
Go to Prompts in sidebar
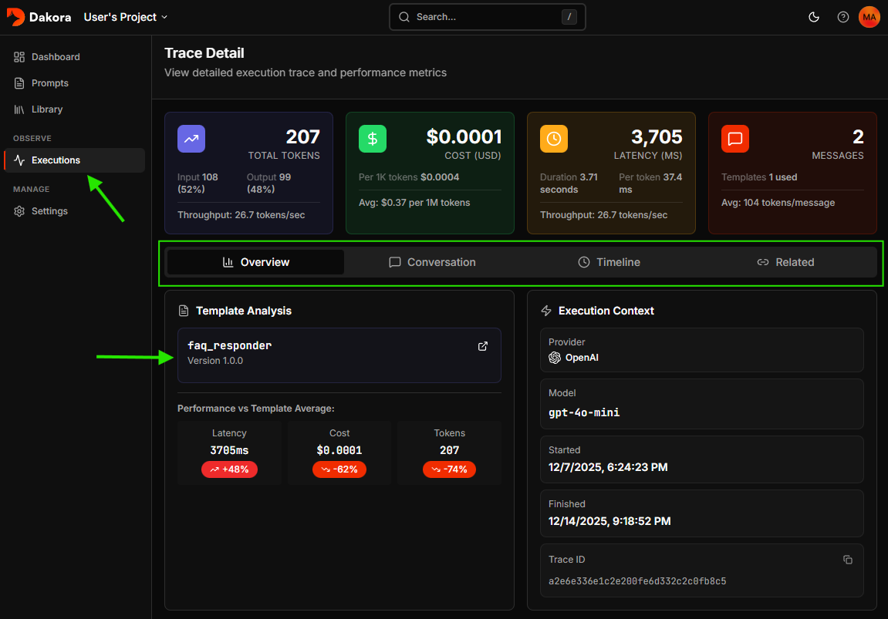pyautogui.click(x=49, y=83)
